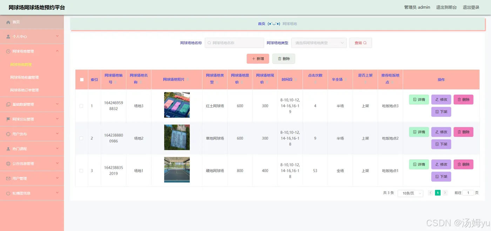Image resolution: width=491 pixels, height=231 pixels.
Task: Check the row checkbox for 场地2
Action: pos(81,138)
